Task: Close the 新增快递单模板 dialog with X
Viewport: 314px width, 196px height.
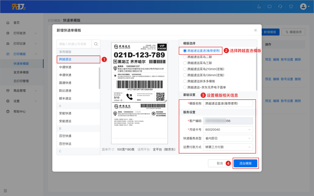Action: [255, 30]
